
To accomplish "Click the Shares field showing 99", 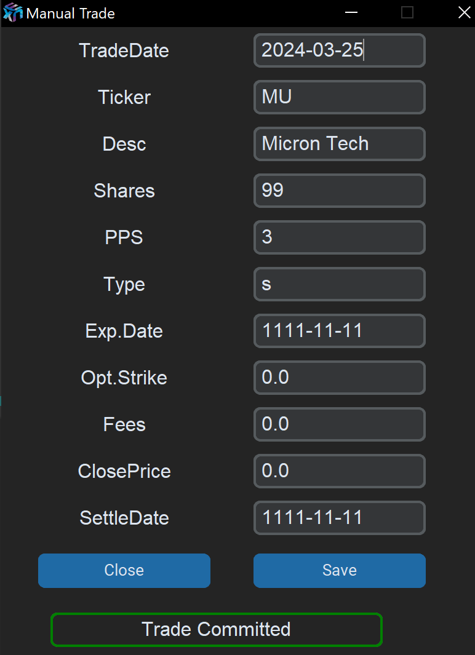I will pyautogui.click(x=339, y=191).
